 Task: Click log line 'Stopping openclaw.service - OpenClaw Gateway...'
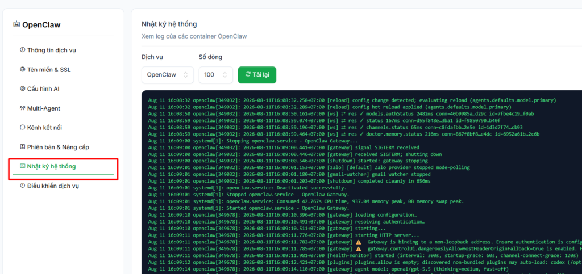pos(253,140)
